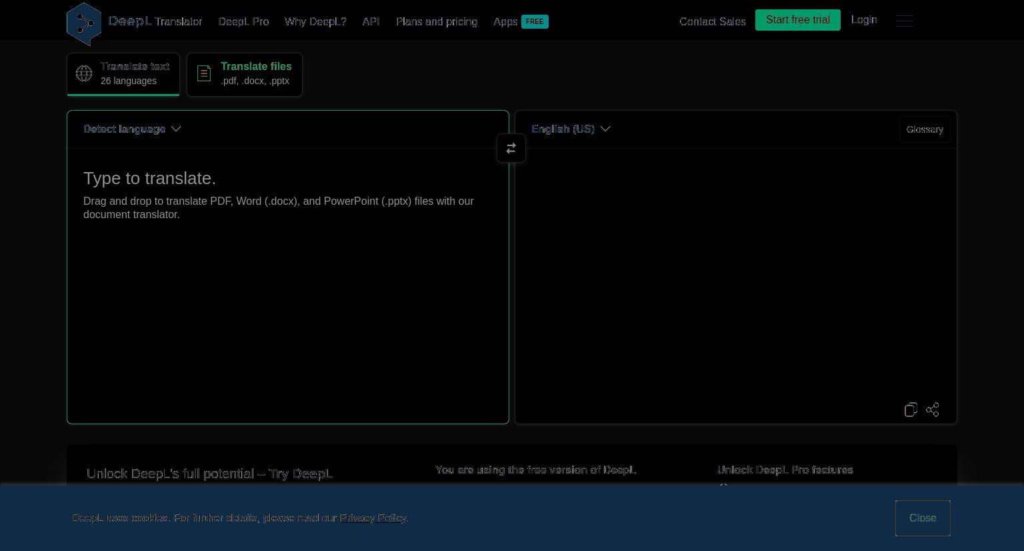
Task: Click the free version notice text
Action: [536, 470]
